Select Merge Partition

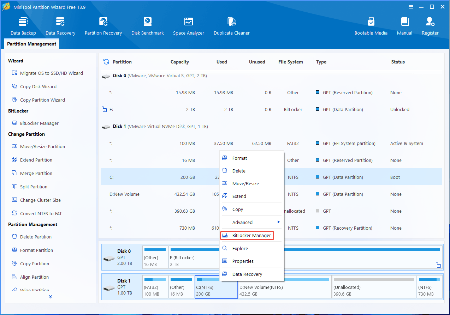(x=32, y=173)
